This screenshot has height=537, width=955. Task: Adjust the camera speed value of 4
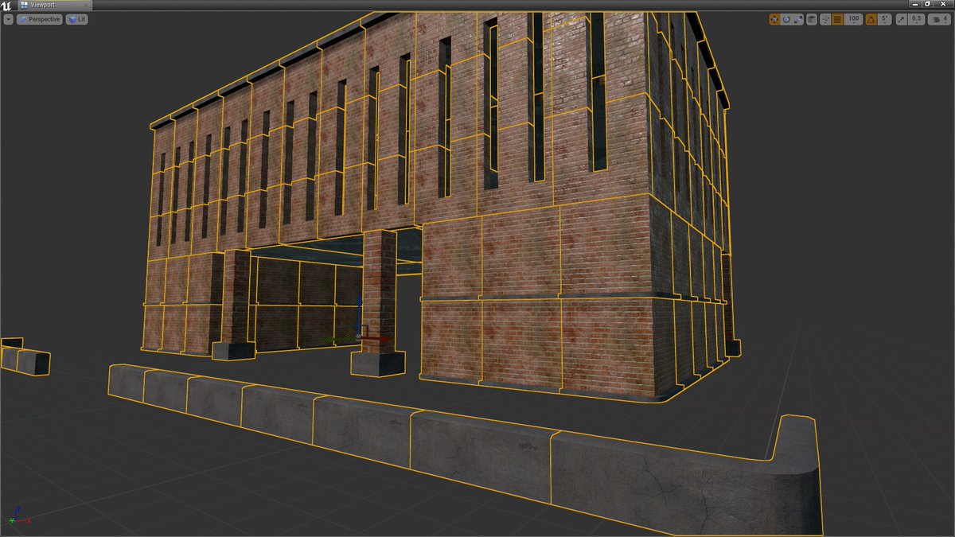point(945,19)
